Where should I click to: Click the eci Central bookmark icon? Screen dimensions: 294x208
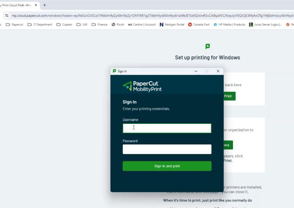[x=130, y=25]
